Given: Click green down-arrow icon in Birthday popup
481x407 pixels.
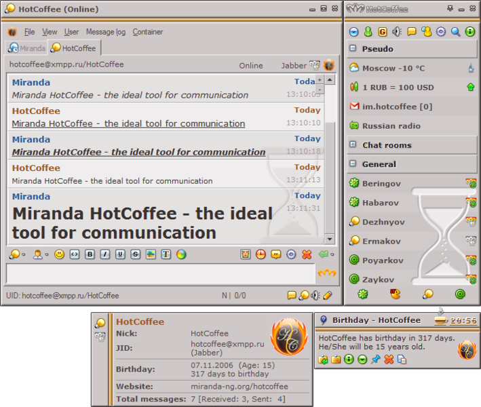Looking at the screenshot, I should point(362,359).
